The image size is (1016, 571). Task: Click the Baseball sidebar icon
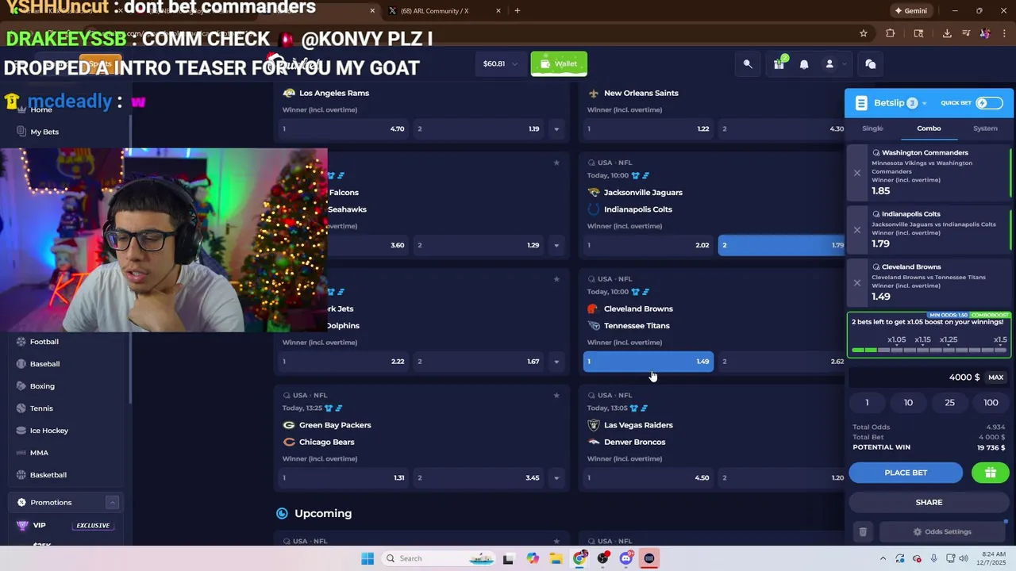[21, 364]
